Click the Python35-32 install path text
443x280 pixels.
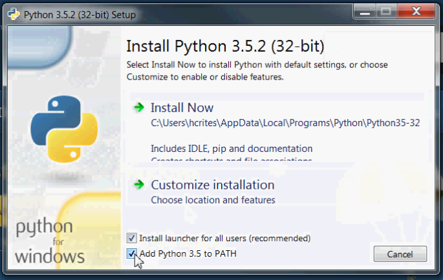click(x=285, y=123)
